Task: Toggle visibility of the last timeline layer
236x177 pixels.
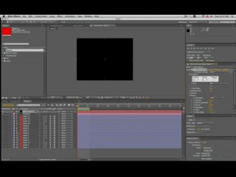Action: pyautogui.click(x=3, y=148)
